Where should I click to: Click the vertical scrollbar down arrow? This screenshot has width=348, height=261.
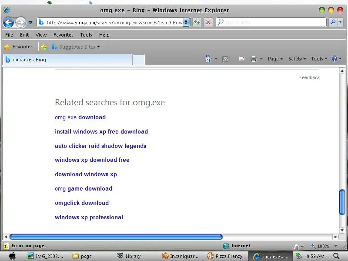(x=342, y=231)
